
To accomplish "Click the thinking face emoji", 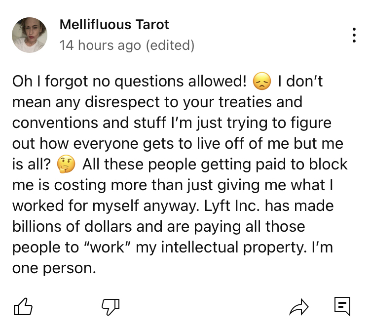I will 66,165.
